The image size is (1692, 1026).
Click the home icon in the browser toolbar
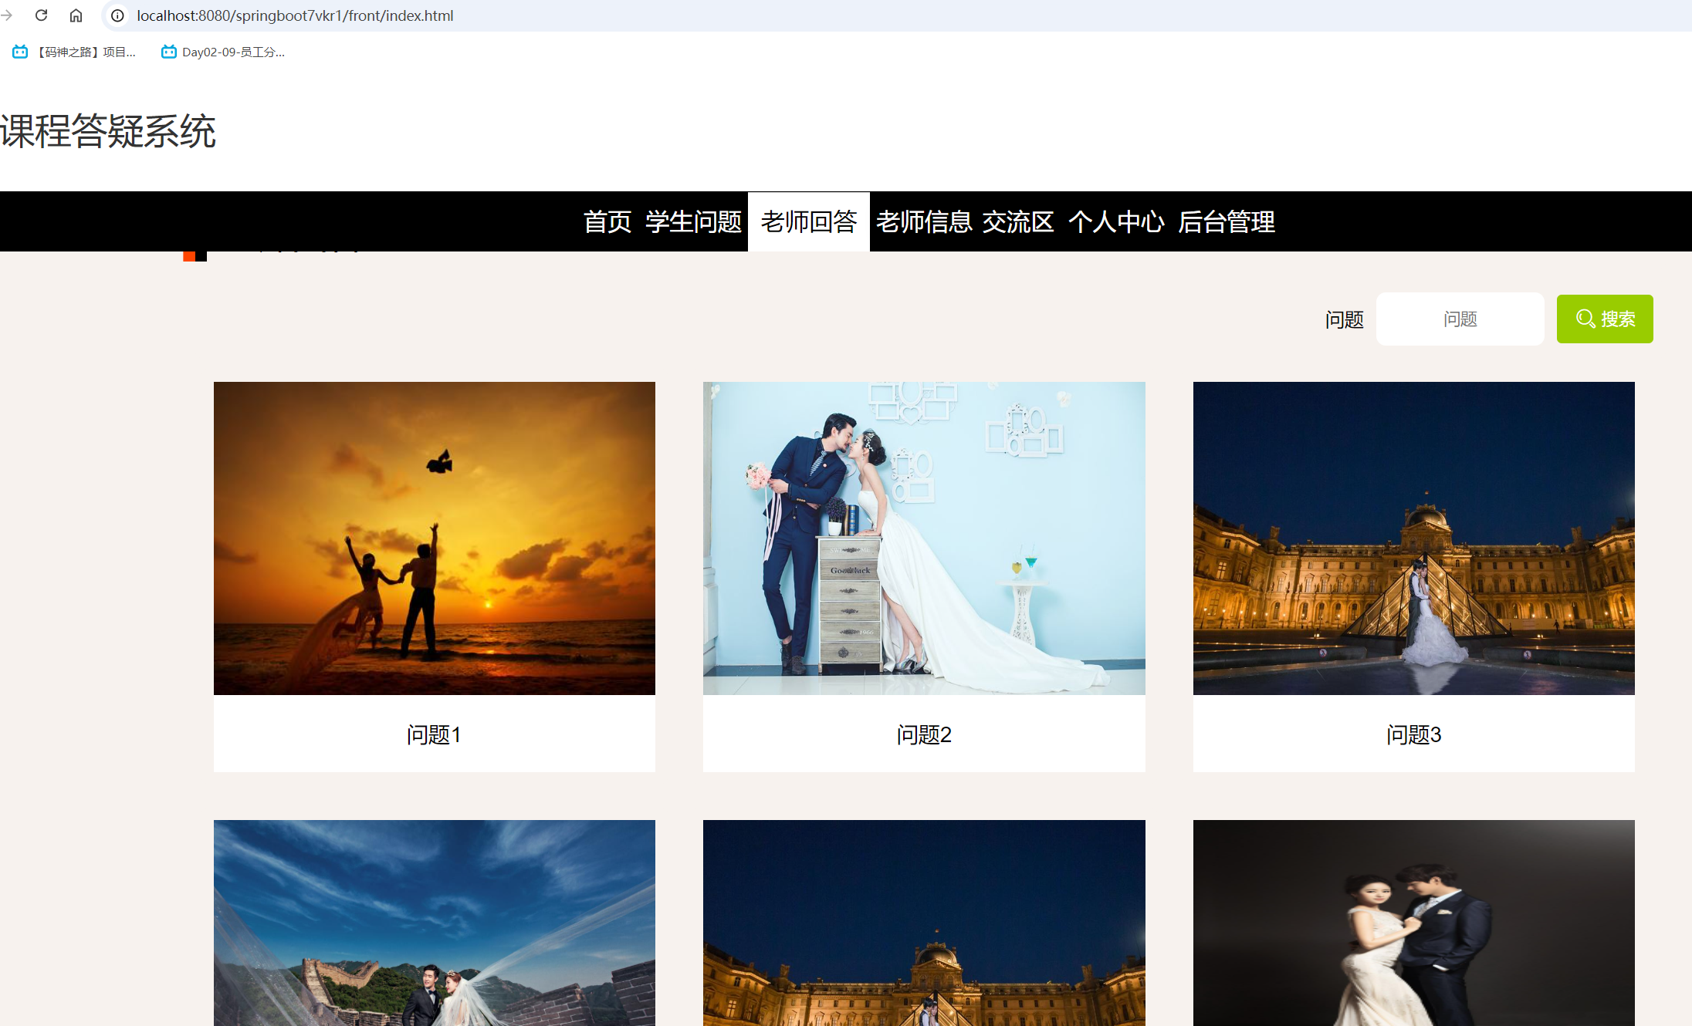pyautogui.click(x=76, y=15)
